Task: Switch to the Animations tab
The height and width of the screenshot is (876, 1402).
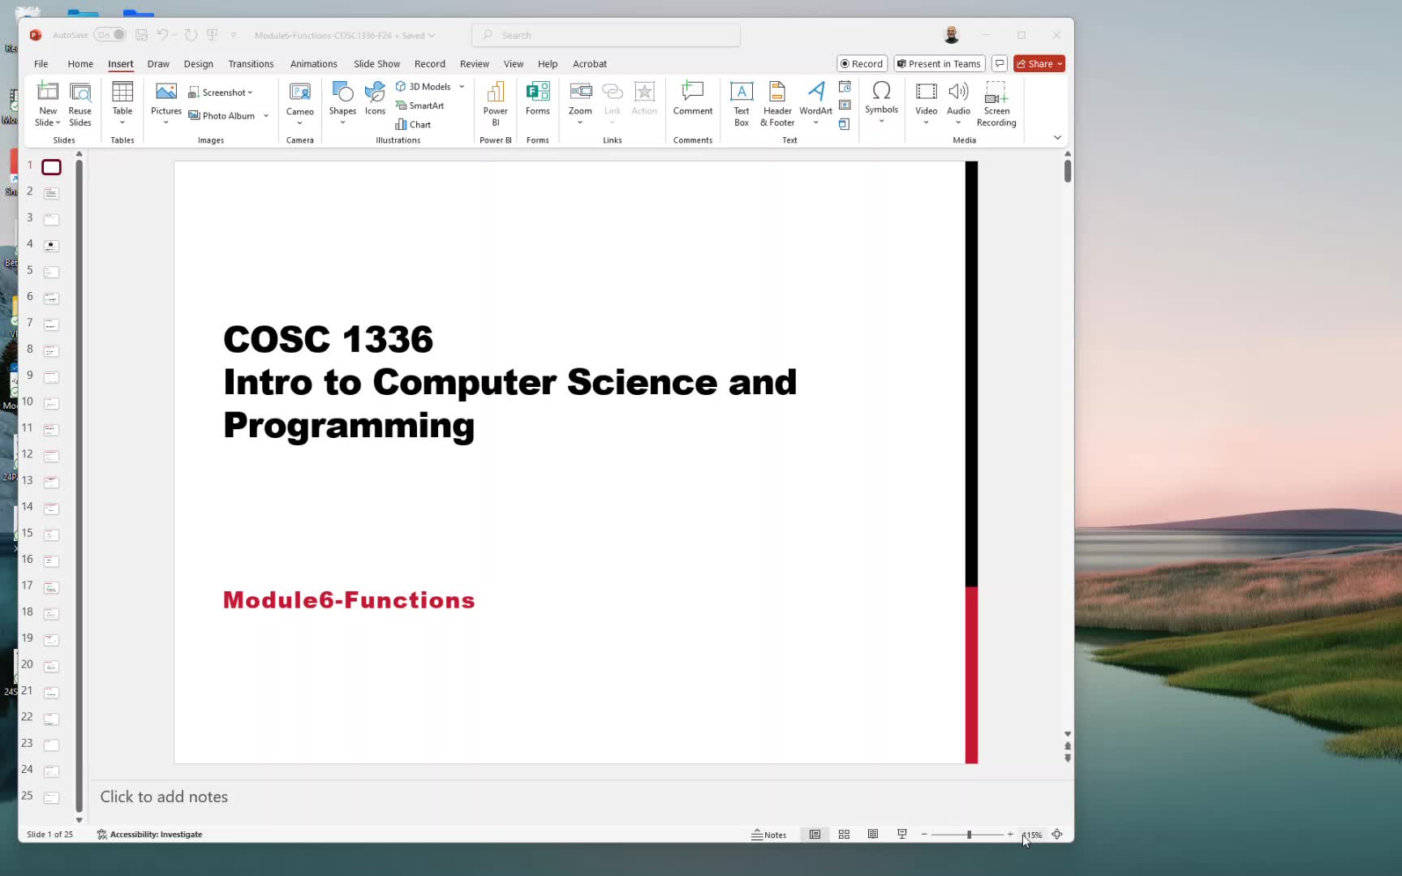Action: pyautogui.click(x=313, y=63)
